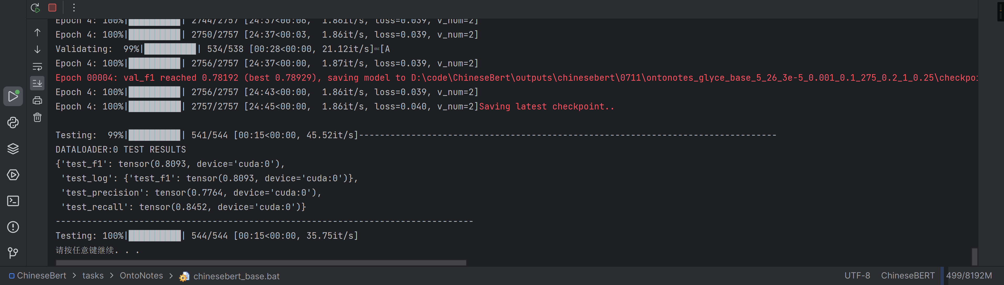Viewport: 1004px width, 285px height.
Task: Click red val_f1 reached 0.78192 line
Action: coord(517,78)
